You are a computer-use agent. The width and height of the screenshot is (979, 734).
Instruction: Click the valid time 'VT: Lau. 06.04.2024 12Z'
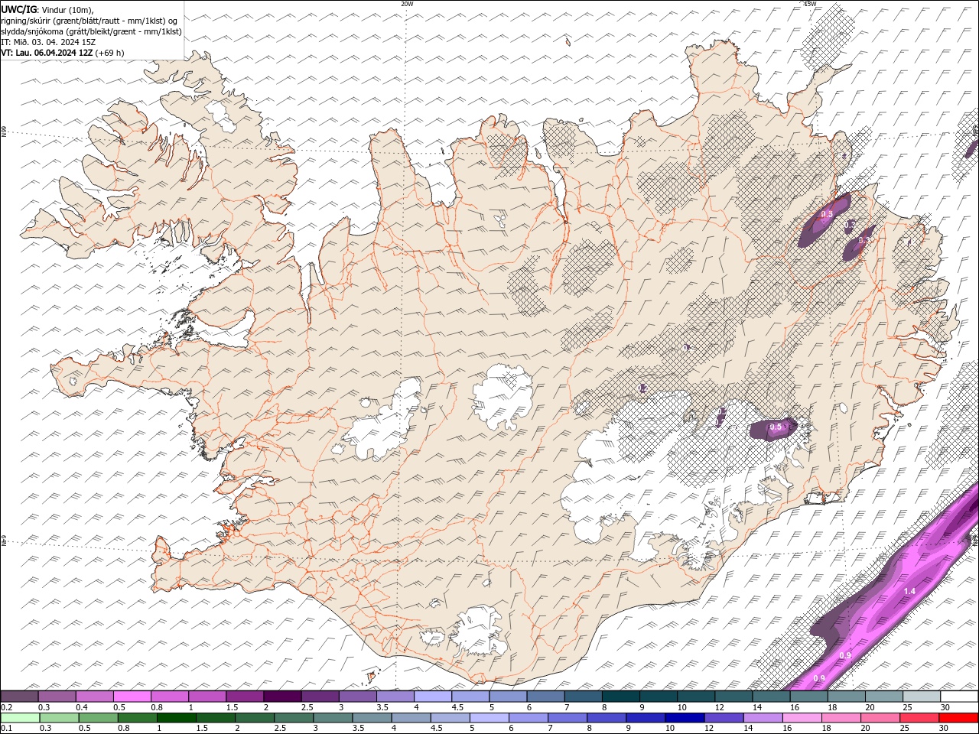[47, 53]
